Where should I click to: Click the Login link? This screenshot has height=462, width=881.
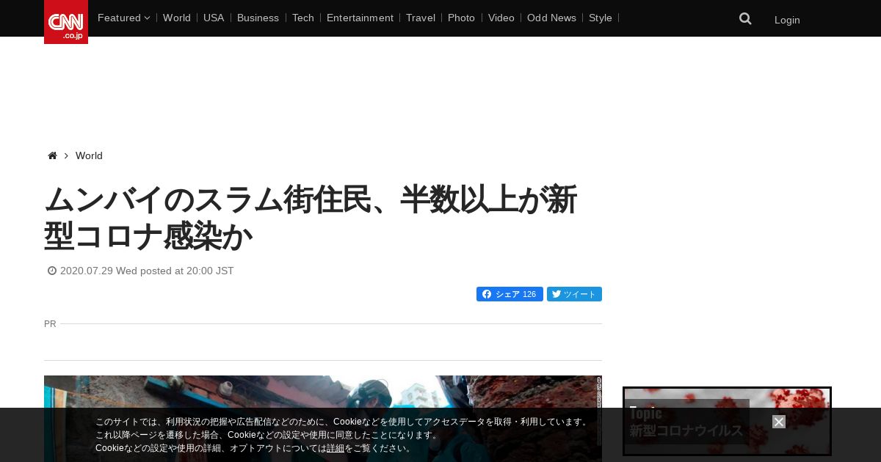(x=787, y=20)
